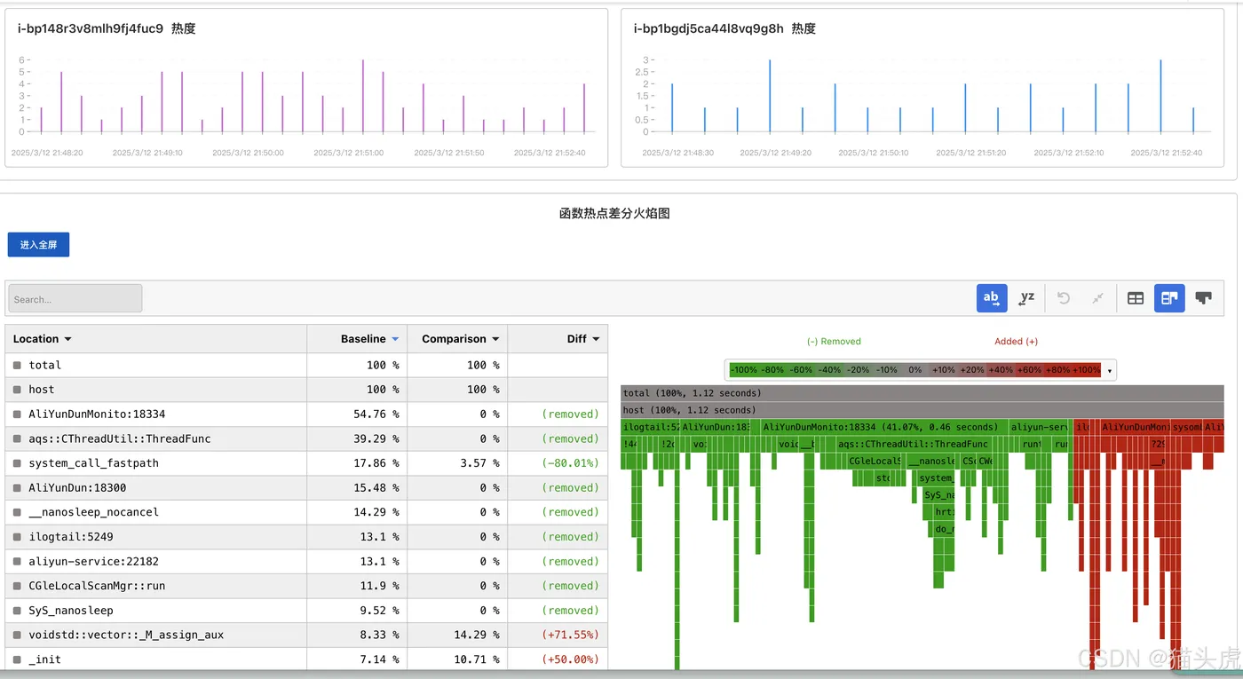
Task: Switch to flamegraph-only view icon
Action: 1204,298
